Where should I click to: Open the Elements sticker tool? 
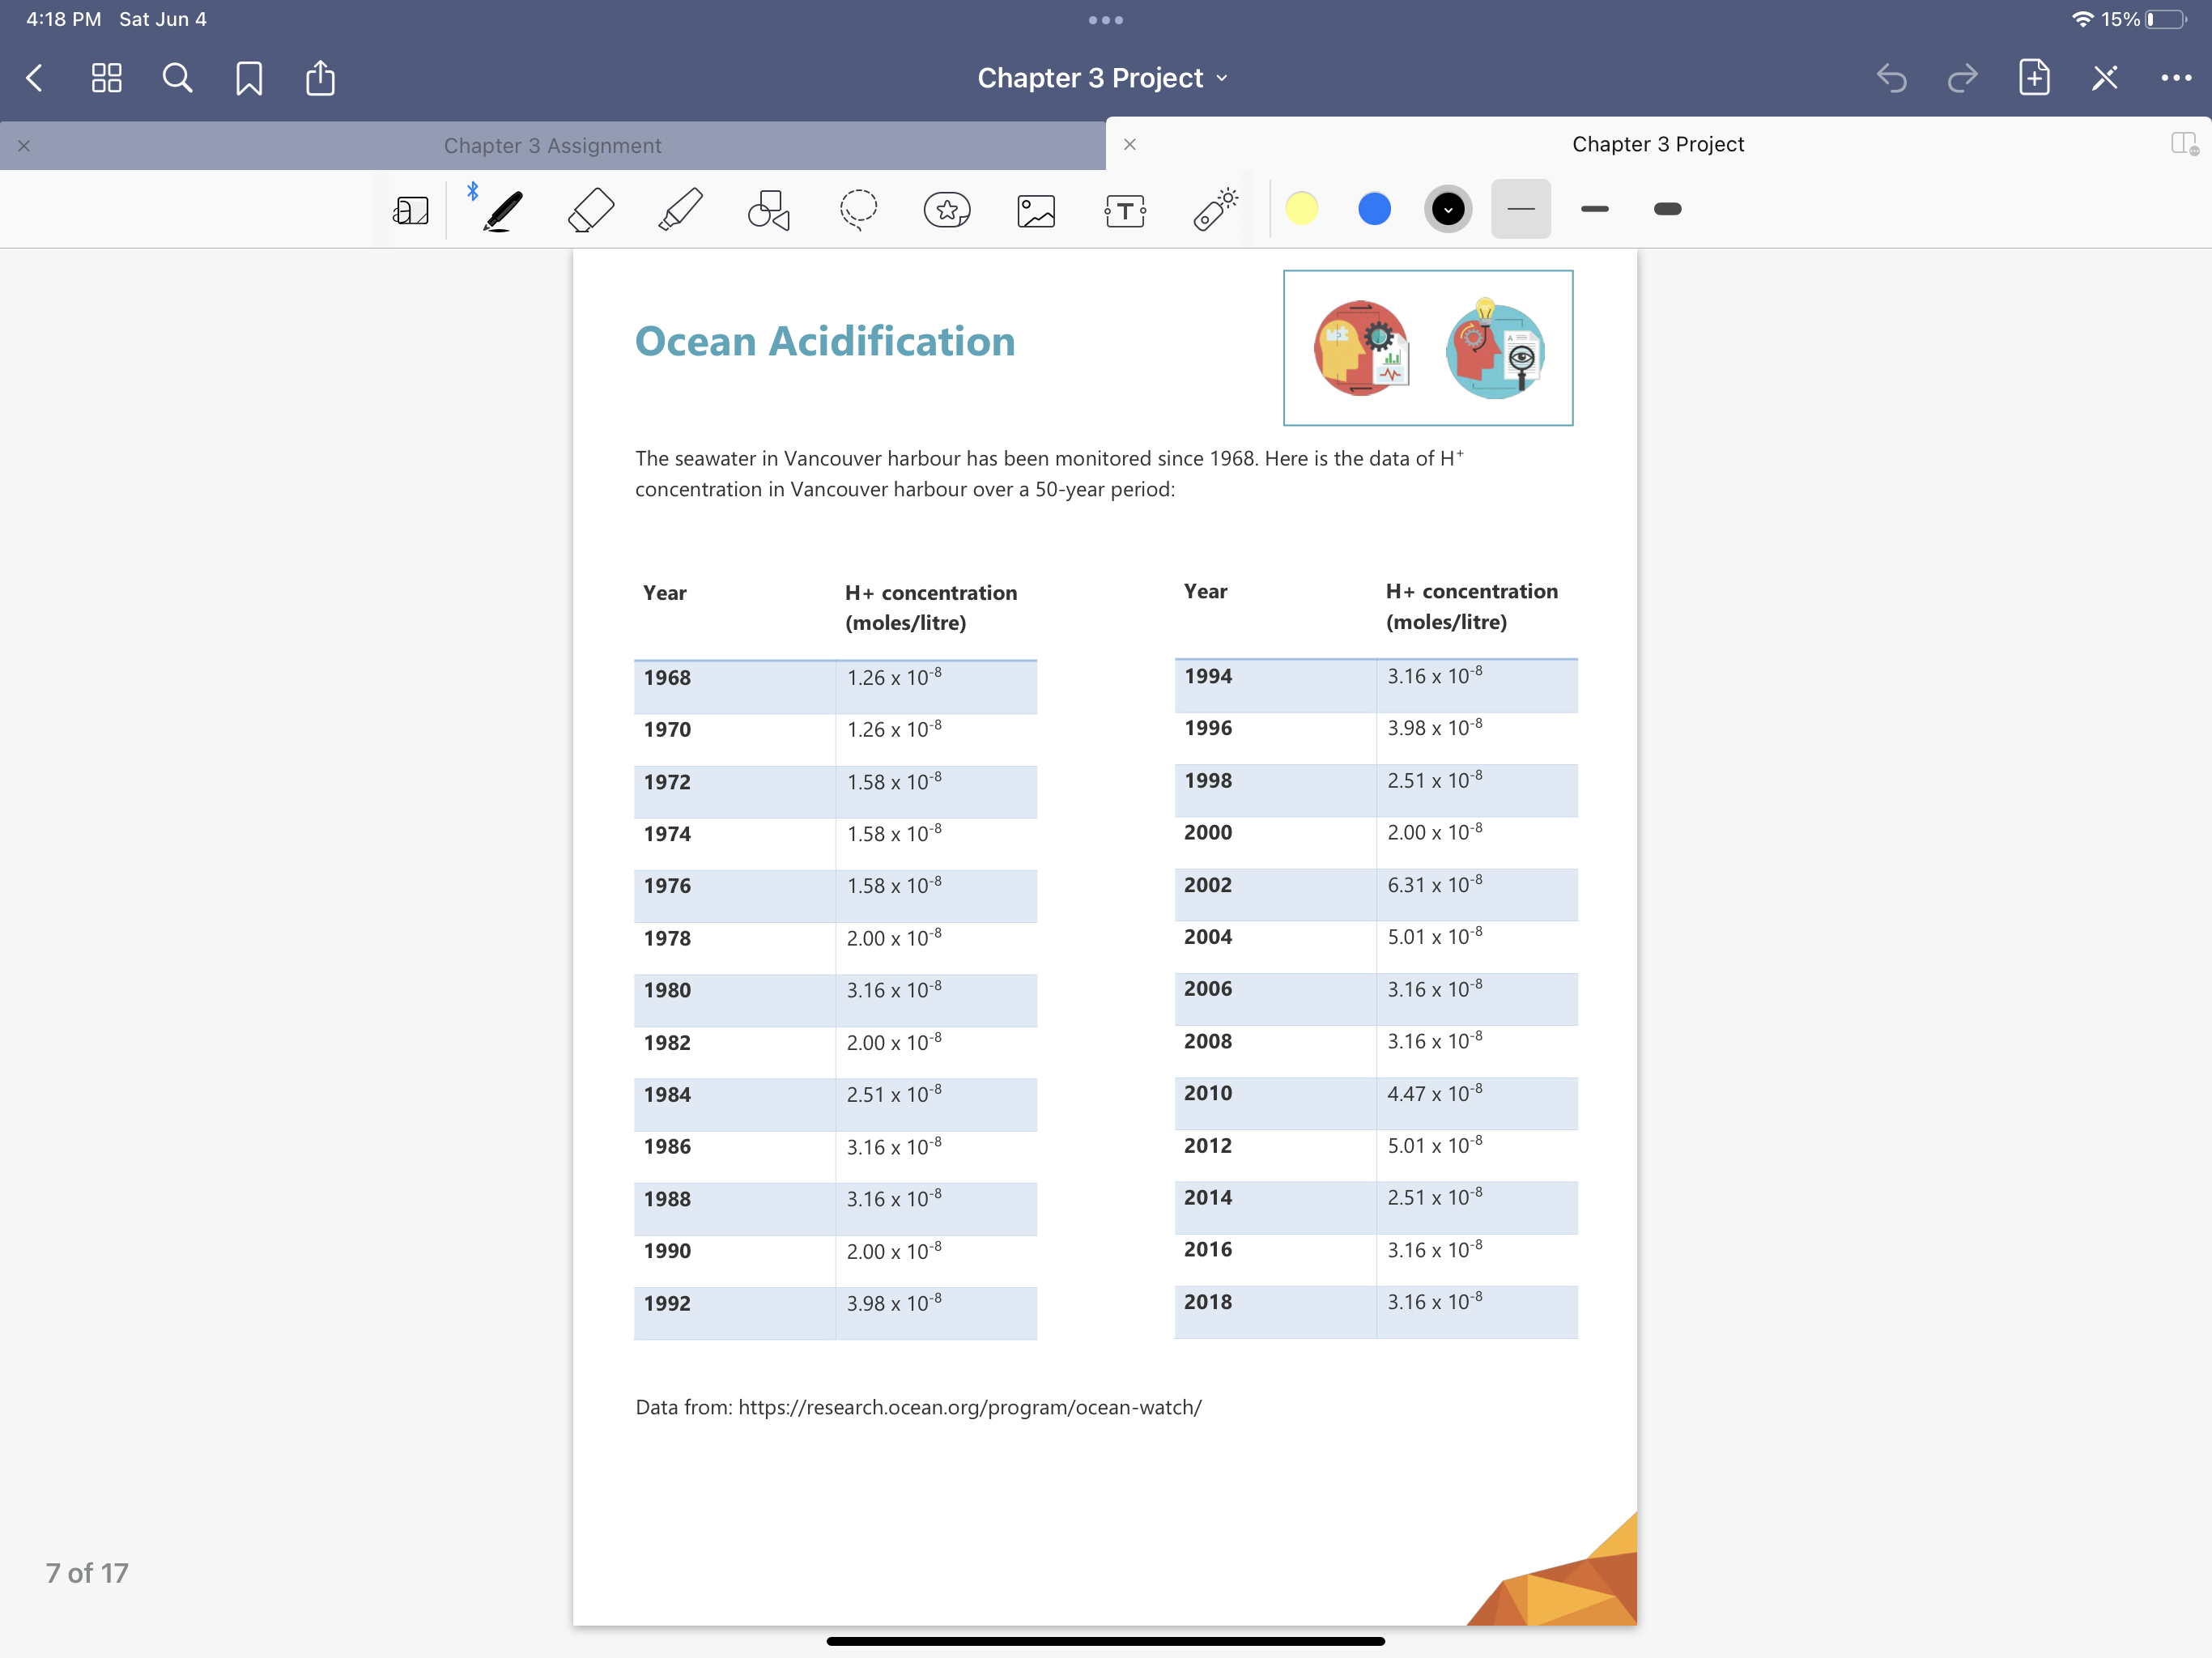(x=947, y=209)
